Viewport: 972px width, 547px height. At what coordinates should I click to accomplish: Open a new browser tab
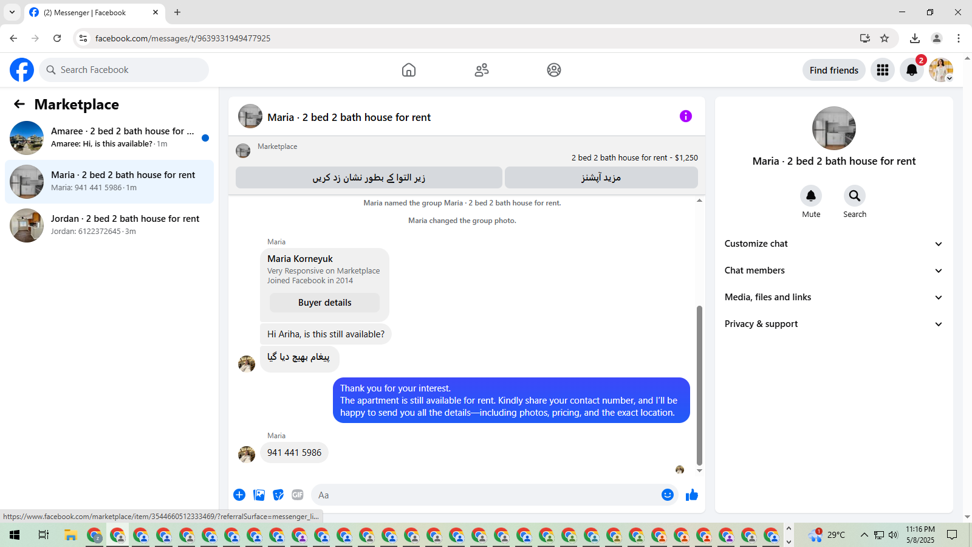point(177,12)
